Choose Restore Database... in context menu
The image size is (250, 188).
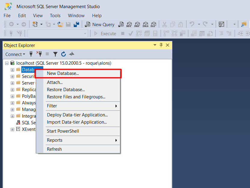pos(66,89)
